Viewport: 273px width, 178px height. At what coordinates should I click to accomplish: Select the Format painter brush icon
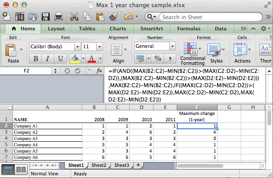tap(113, 17)
